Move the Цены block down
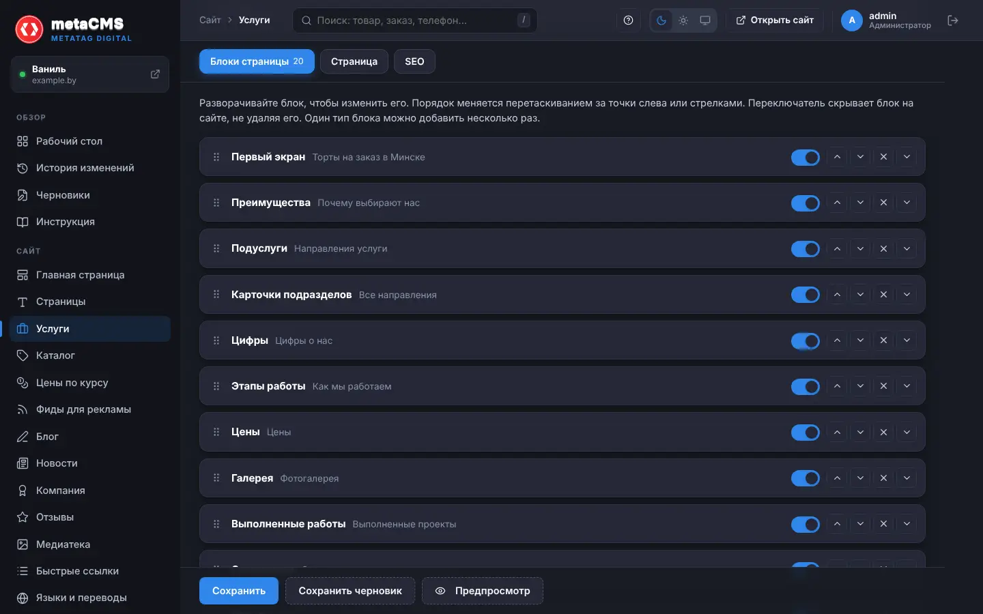 (860, 432)
